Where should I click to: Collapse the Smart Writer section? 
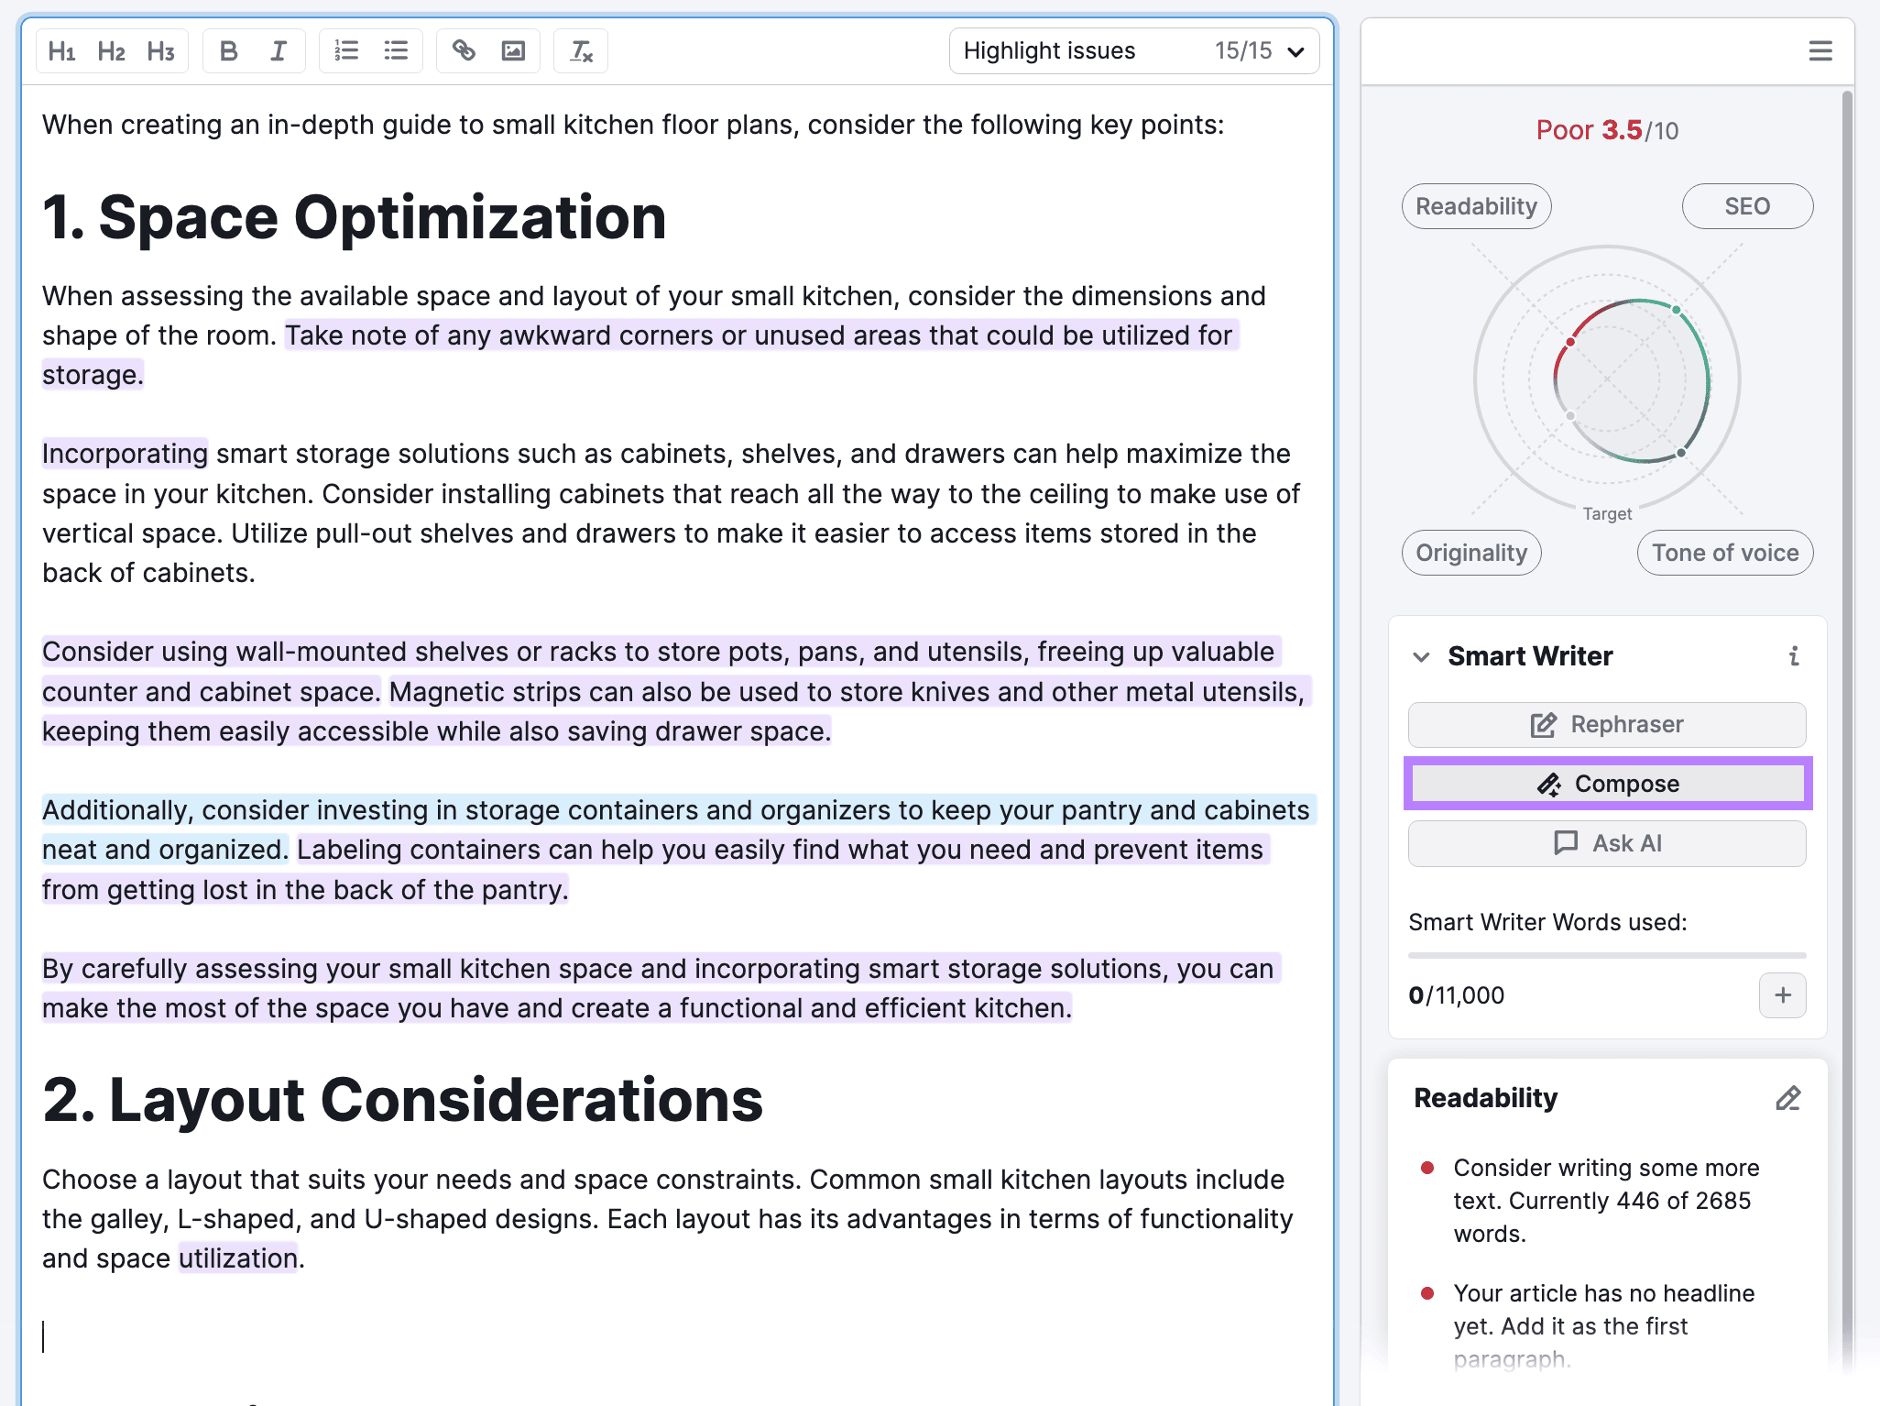coord(1421,656)
